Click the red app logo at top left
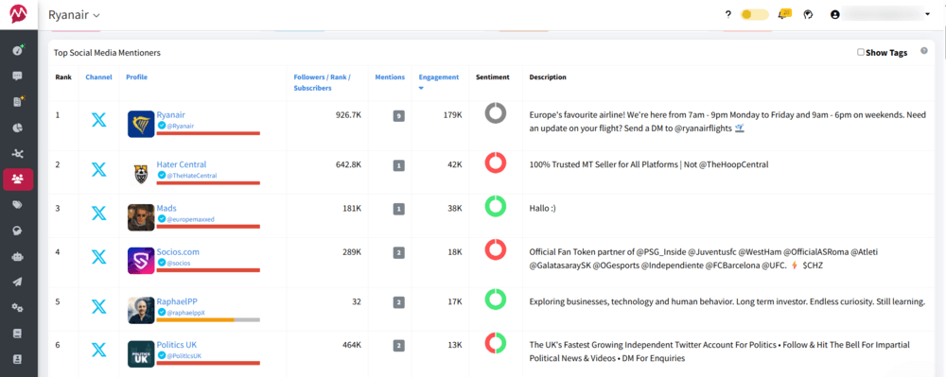 19,14
